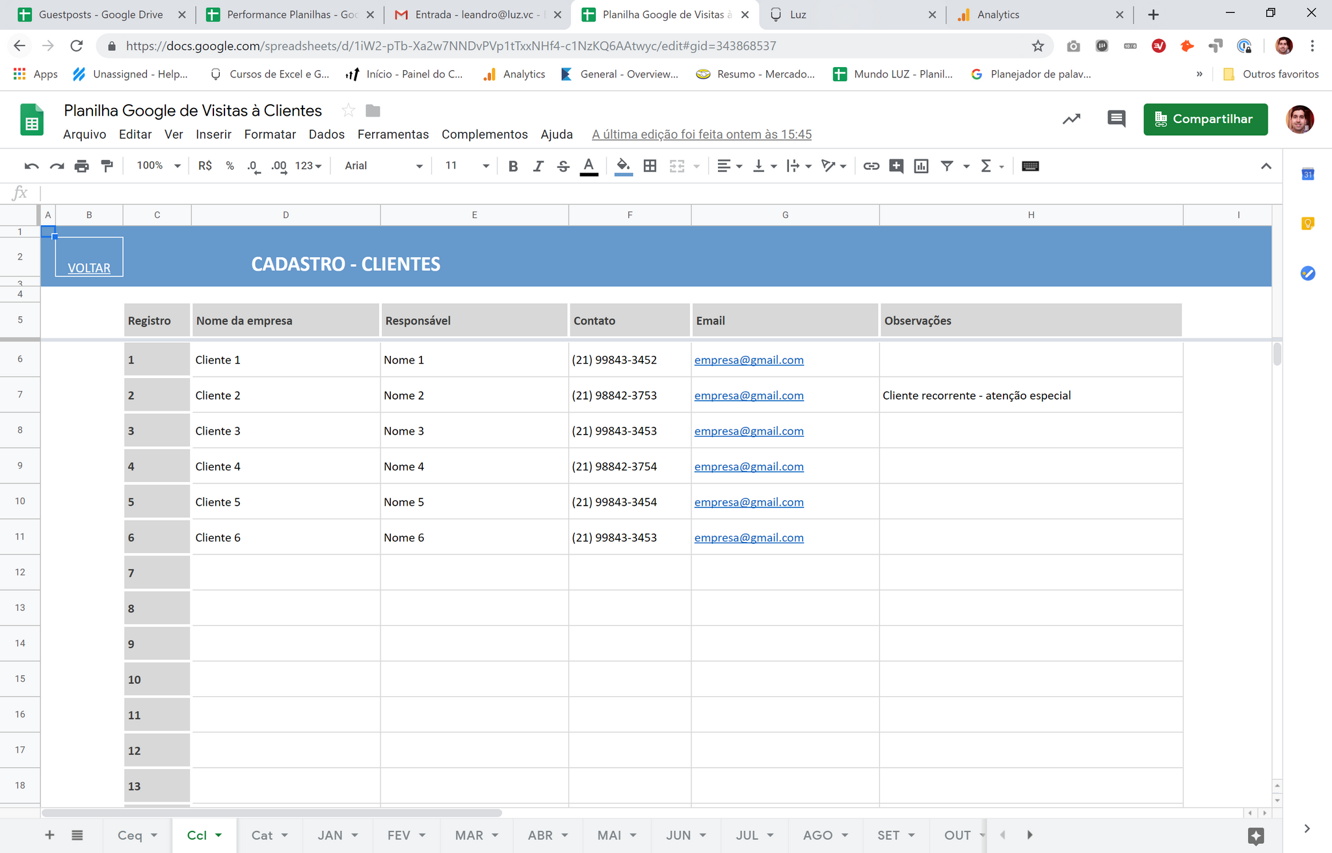Open the functions sigma icon
Screen dimensions: 1332x853
(x=986, y=166)
